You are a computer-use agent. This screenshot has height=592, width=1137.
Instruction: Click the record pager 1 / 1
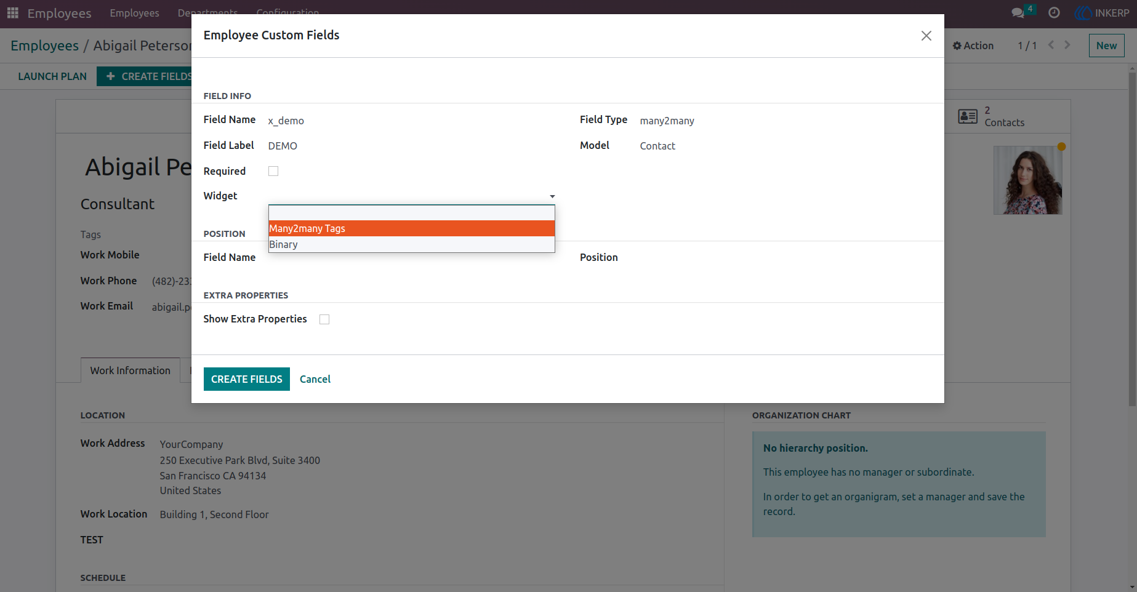[x=1027, y=46]
